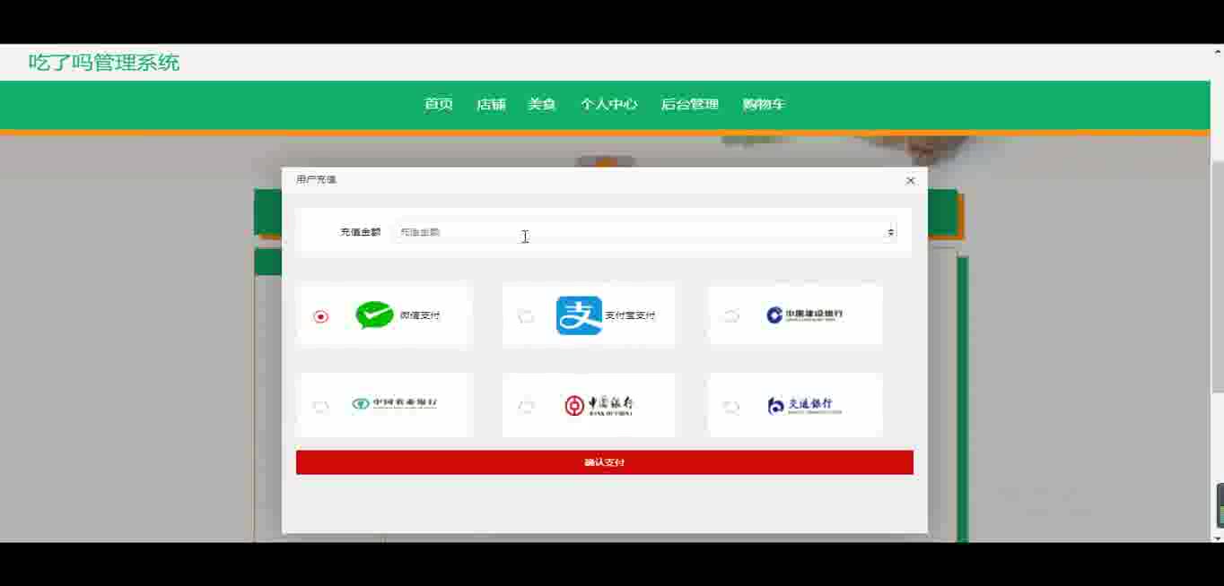1224x586 pixels.
Task: Choose the China Construction Bank radio button
Action: [x=731, y=316]
